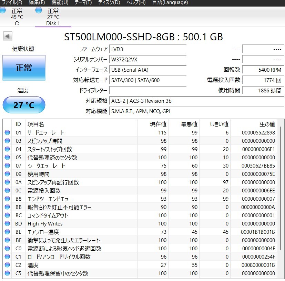Click the 27 °C temperature button
The height and width of the screenshot is (281, 285).
(24, 105)
